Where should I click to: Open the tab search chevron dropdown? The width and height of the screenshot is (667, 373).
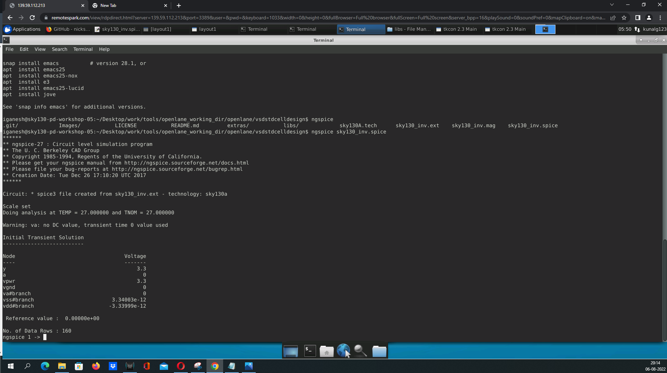[612, 5]
